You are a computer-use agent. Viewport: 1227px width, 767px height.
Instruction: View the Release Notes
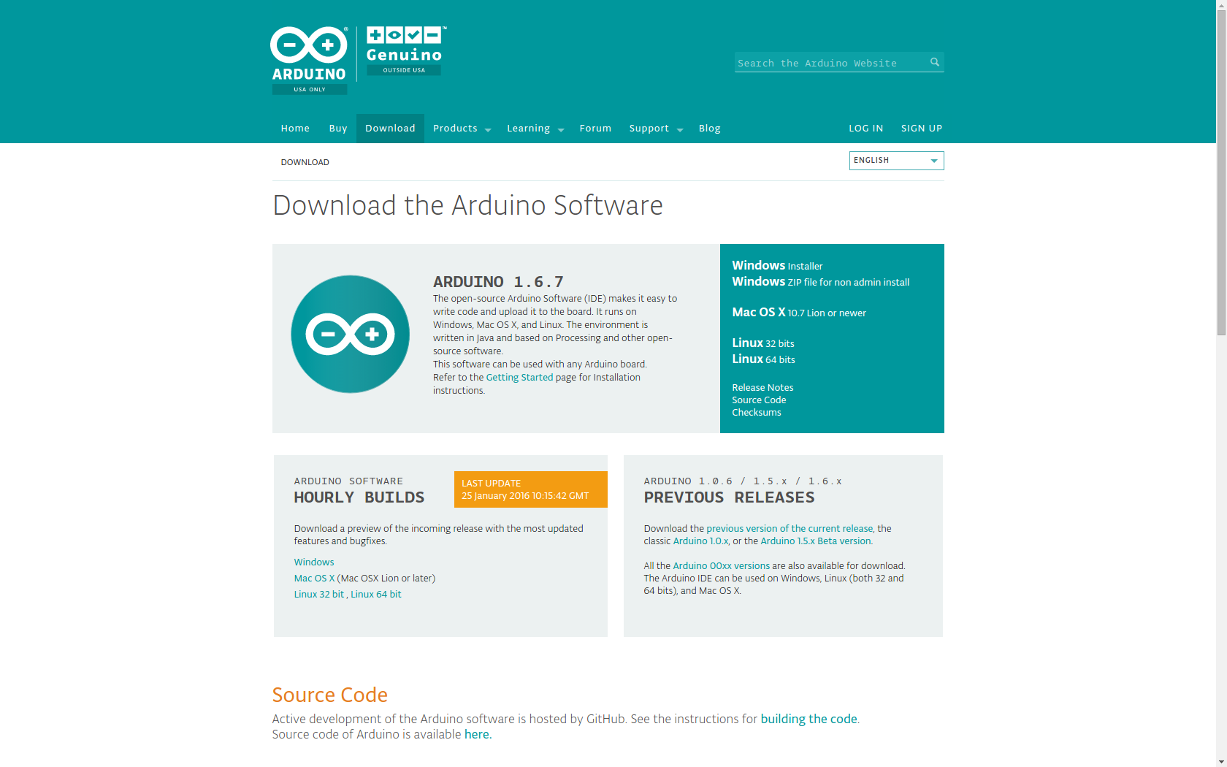762,387
